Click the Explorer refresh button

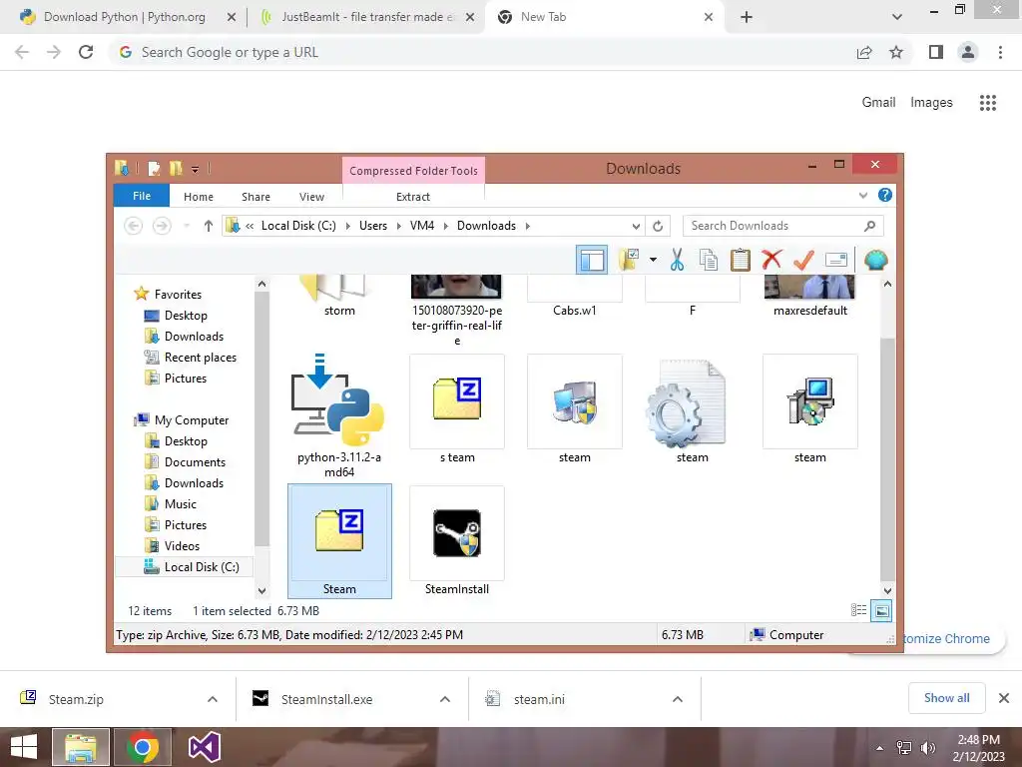pyautogui.click(x=658, y=226)
